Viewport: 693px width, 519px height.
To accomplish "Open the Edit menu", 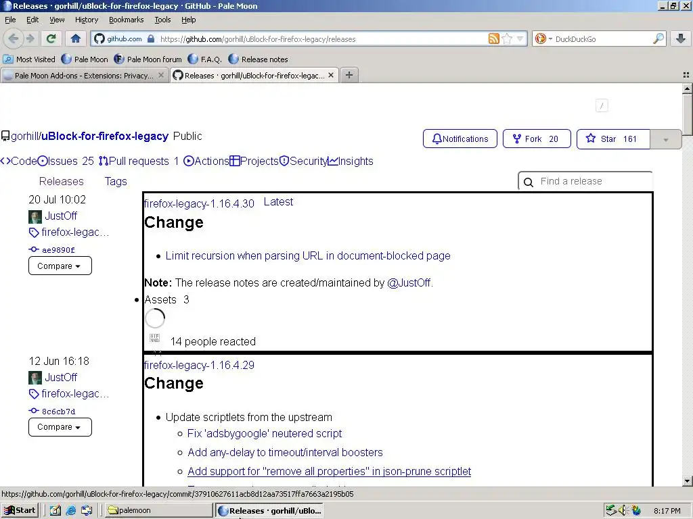I will coord(32,20).
